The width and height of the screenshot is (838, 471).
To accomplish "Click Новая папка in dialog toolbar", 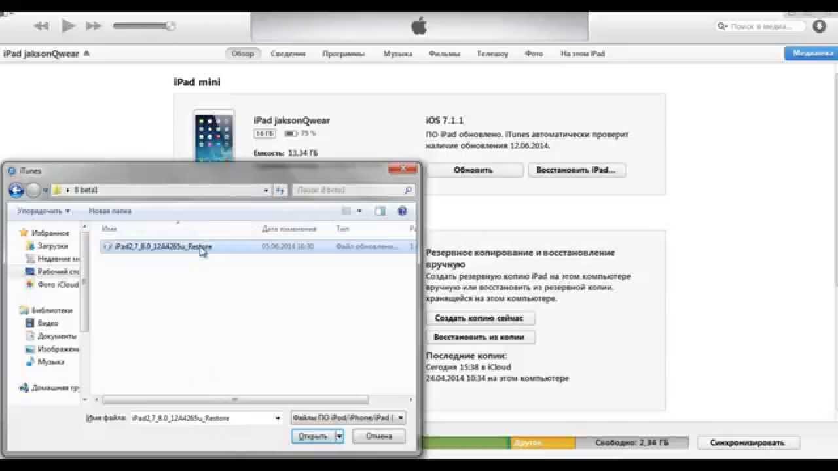I will click(110, 211).
